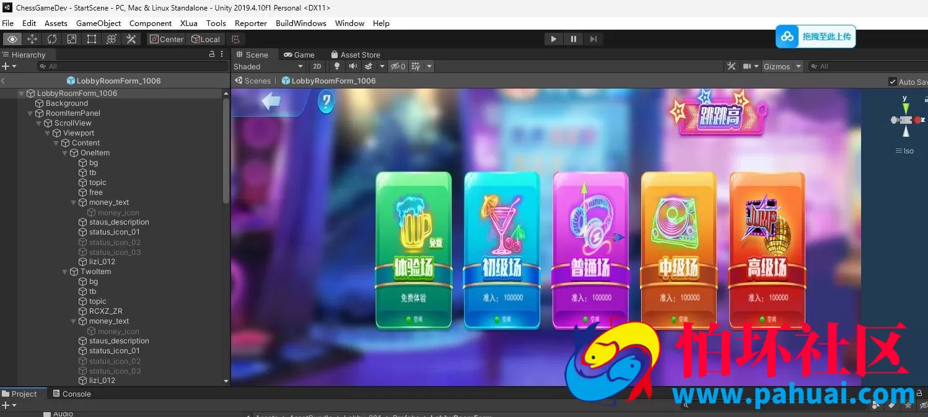
Task: Select the Scale tool
Action: [72, 39]
